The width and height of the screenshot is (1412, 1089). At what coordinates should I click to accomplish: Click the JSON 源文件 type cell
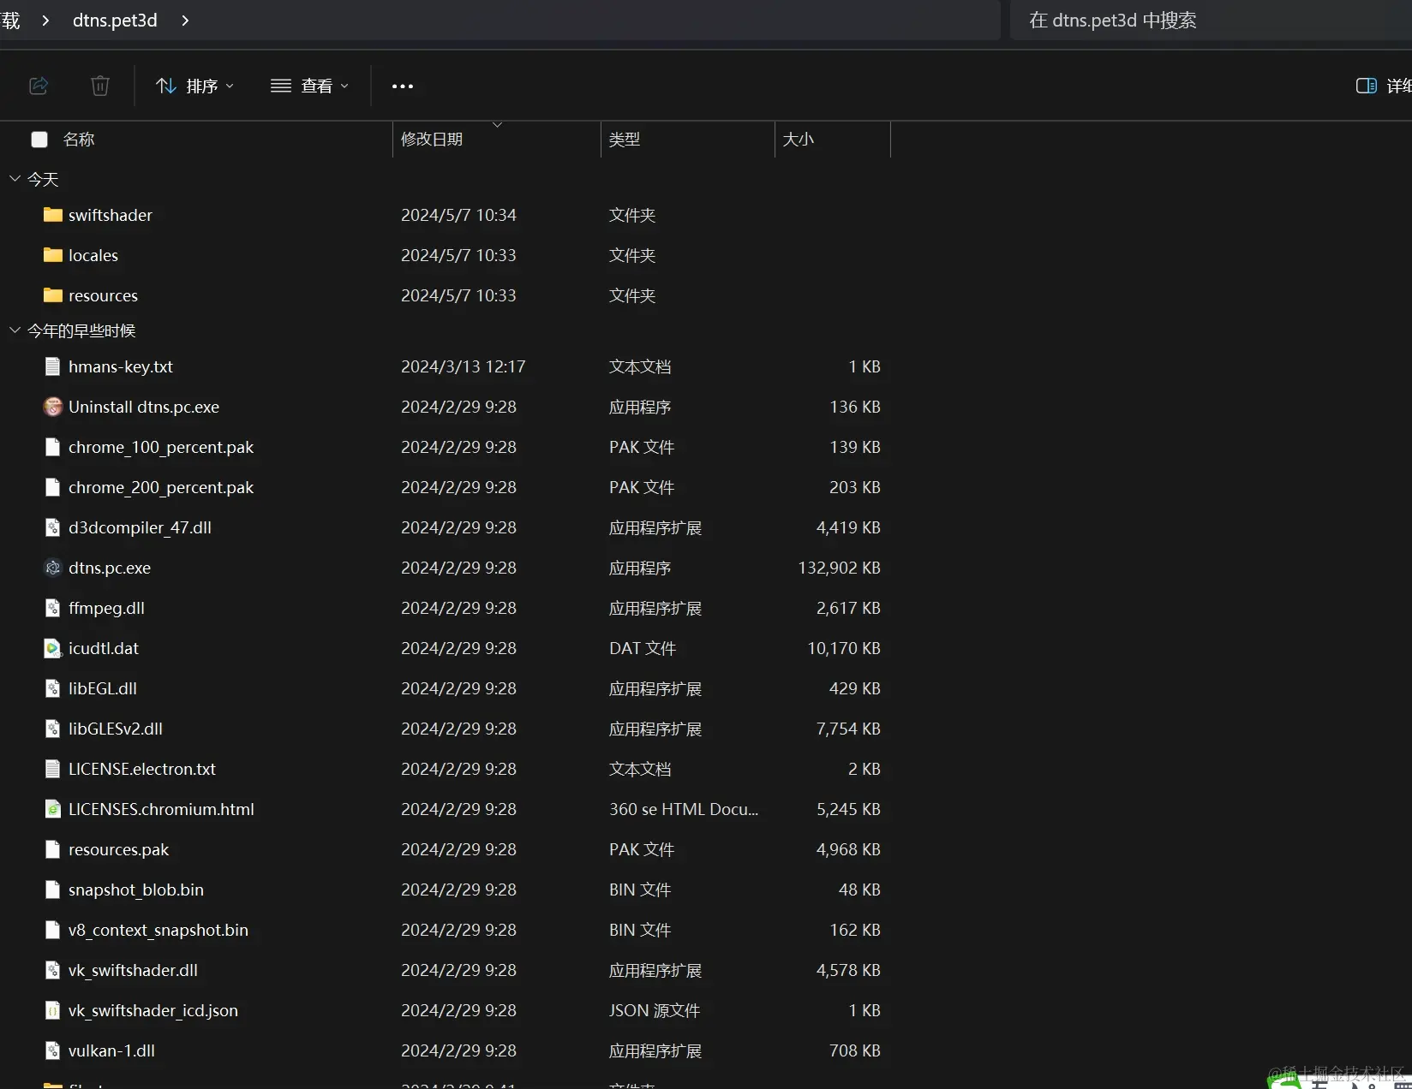655,1010
